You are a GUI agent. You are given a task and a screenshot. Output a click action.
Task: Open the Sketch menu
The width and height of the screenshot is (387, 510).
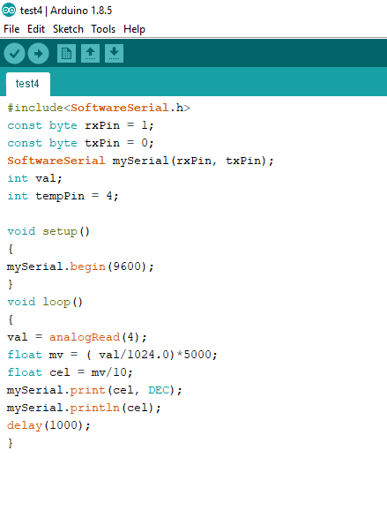[68, 29]
